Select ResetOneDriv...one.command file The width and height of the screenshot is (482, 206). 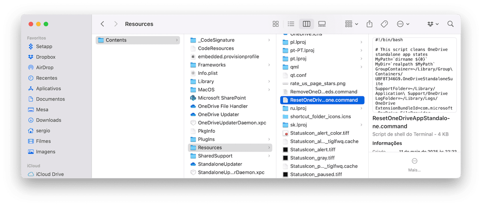322,100
